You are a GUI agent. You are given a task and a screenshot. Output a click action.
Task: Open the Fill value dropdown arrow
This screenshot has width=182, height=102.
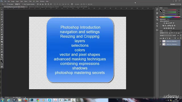[x=181, y=38]
